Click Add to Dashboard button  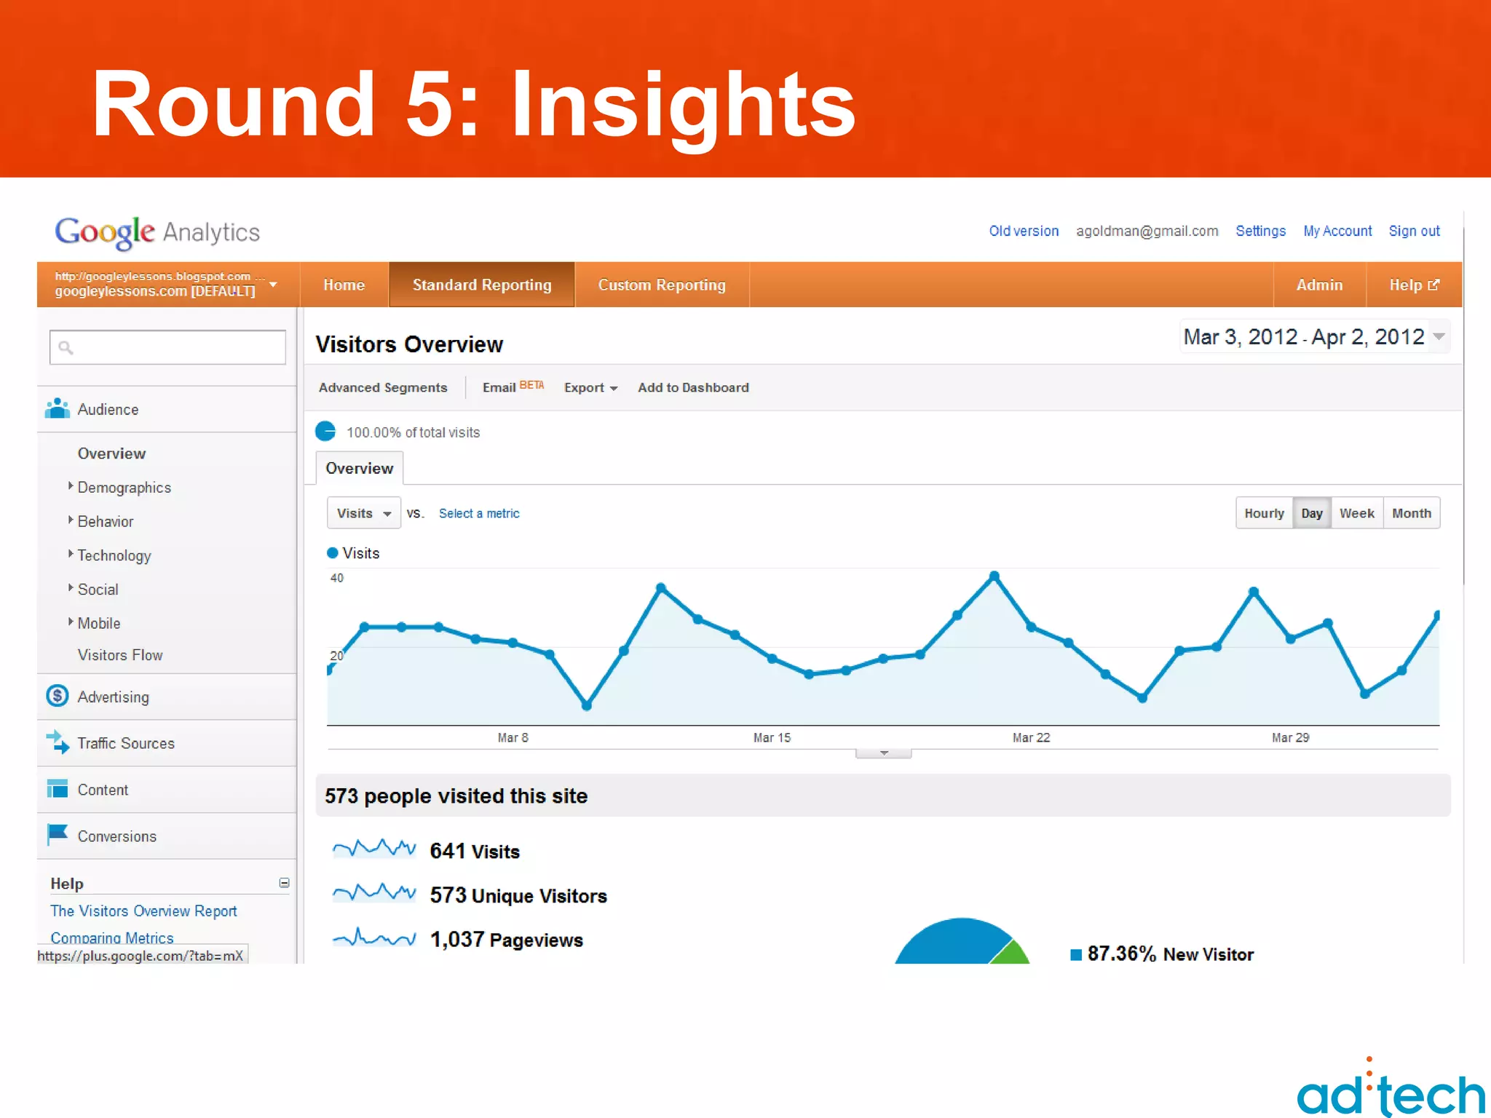click(x=693, y=387)
